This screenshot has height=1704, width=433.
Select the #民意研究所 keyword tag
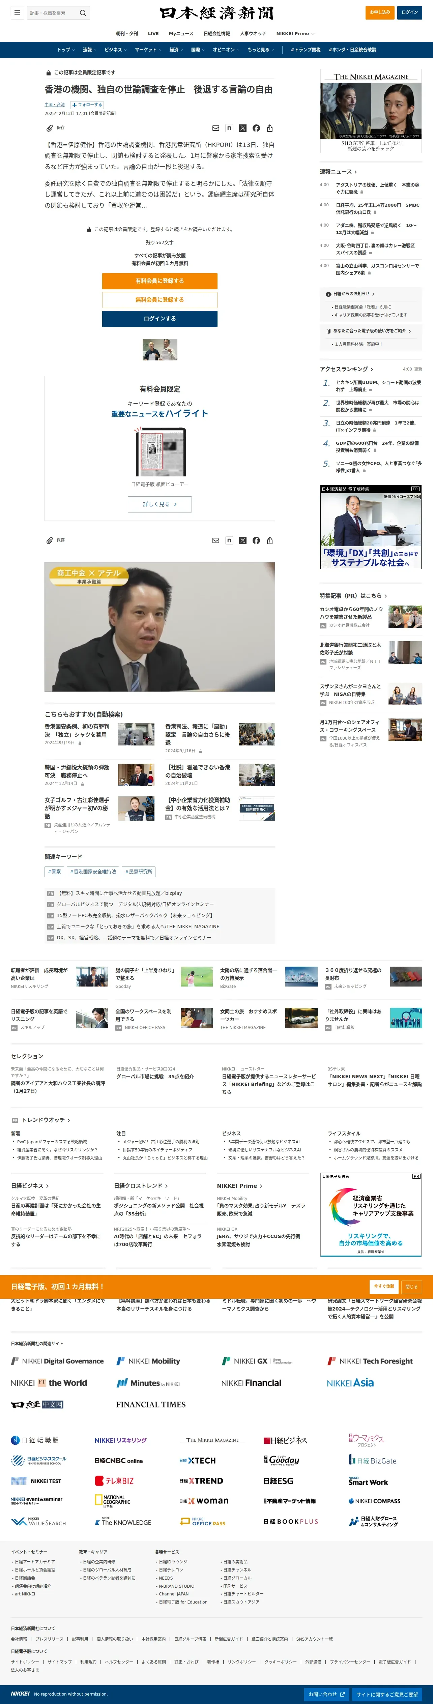(138, 872)
